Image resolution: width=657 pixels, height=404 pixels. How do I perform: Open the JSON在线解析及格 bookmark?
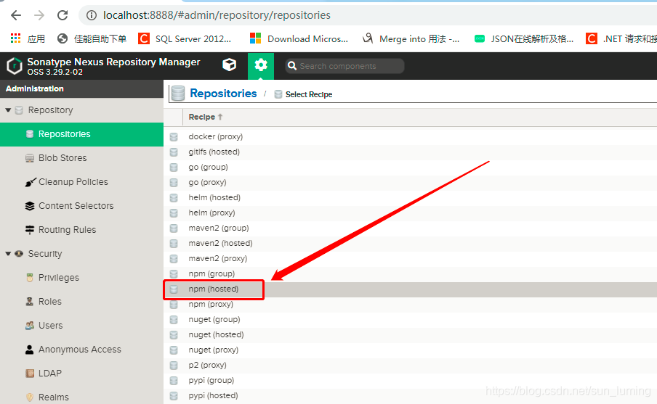point(524,39)
